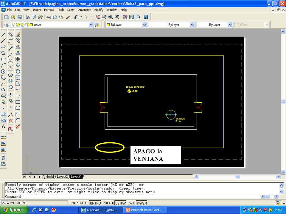Select the Rectangle drawing tool
The width and height of the screenshot is (286, 214).
3,59
